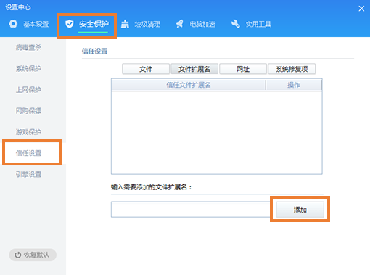
Task: Click the gear icon for 基本设置
Action: (x=13, y=24)
